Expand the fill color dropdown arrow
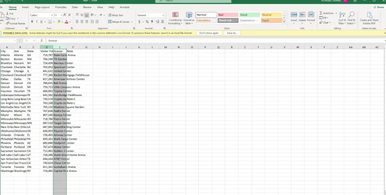This screenshot has height=195, width=386. 63,22
